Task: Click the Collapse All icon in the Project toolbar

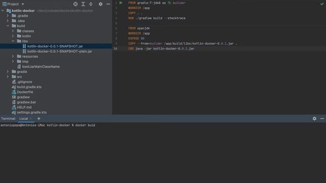Action: (x=91, y=4)
